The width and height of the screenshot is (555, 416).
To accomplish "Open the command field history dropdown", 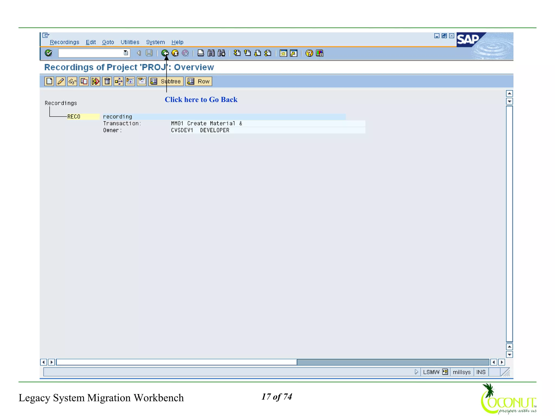I will tap(126, 53).
